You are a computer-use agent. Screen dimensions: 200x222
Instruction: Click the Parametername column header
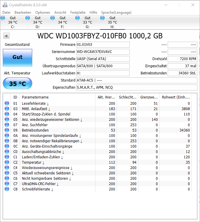(x=58, y=97)
